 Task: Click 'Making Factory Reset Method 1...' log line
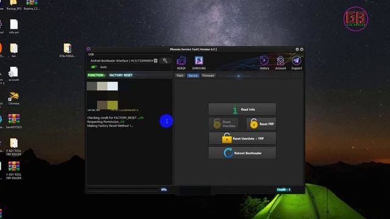coord(110,126)
